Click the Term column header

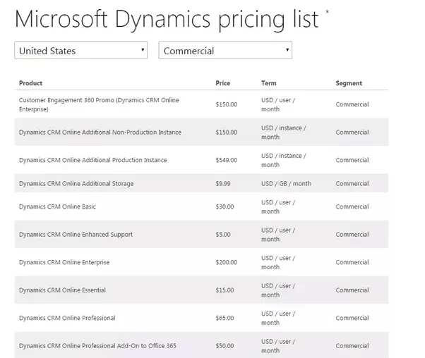pyautogui.click(x=269, y=83)
